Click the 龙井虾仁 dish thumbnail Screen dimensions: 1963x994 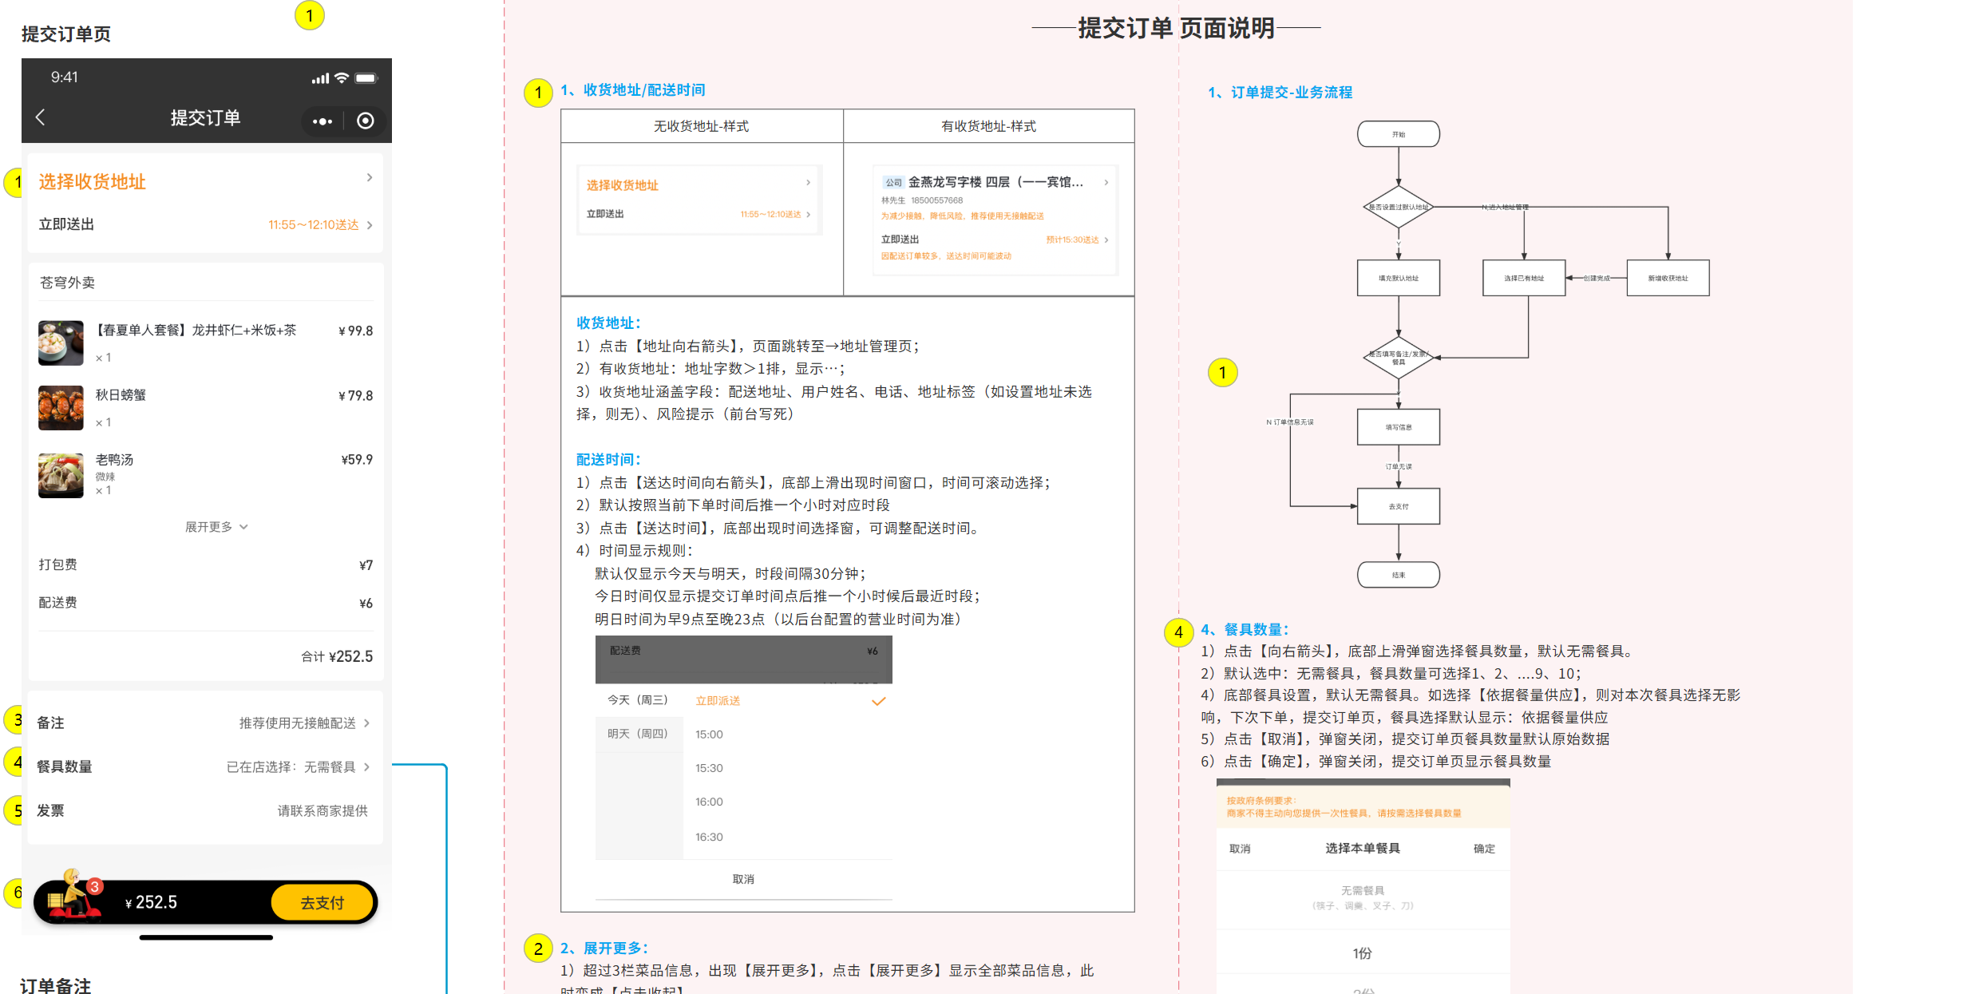pyautogui.click(x=61, y=343)
